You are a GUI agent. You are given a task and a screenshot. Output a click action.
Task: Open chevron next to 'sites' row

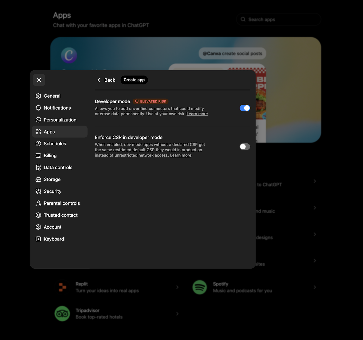(314, 261)
